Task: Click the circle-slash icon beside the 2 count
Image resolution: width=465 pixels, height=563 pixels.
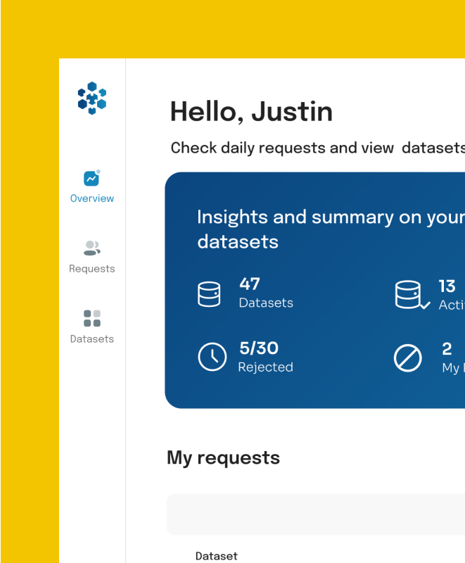Action: (x=407, y=358)
